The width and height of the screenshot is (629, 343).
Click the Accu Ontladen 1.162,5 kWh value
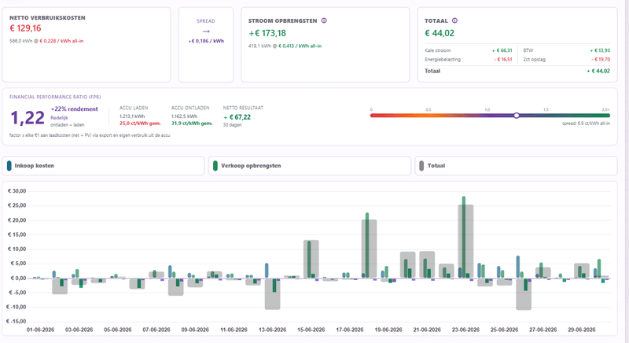click(185, 116)
